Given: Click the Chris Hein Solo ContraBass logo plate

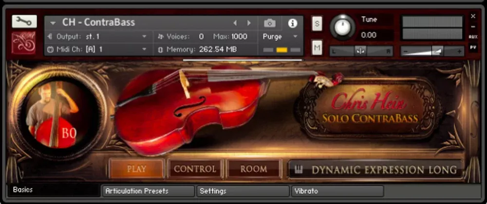Looking at the screenshot, I should (x=370, y=109).
